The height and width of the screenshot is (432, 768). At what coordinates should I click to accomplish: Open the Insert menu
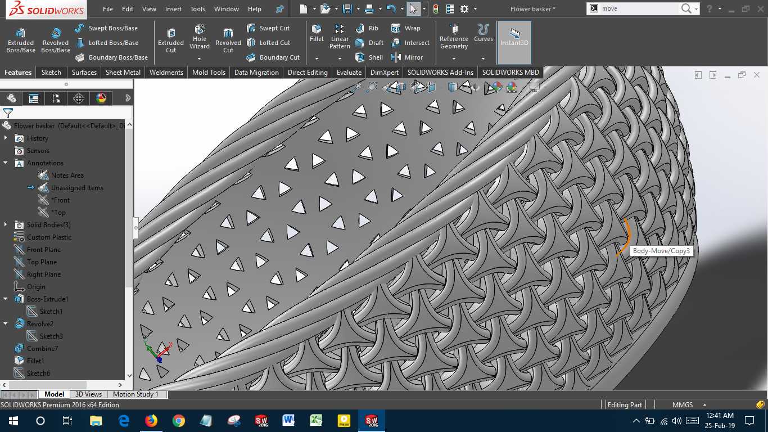tap(173, 9)
